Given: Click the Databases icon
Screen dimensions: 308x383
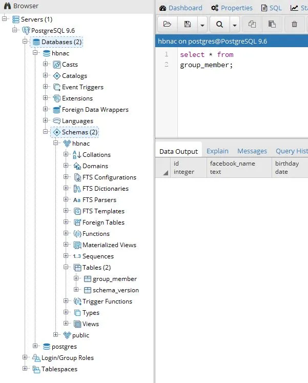Looking at the screenshot, I should click(36, 42).
